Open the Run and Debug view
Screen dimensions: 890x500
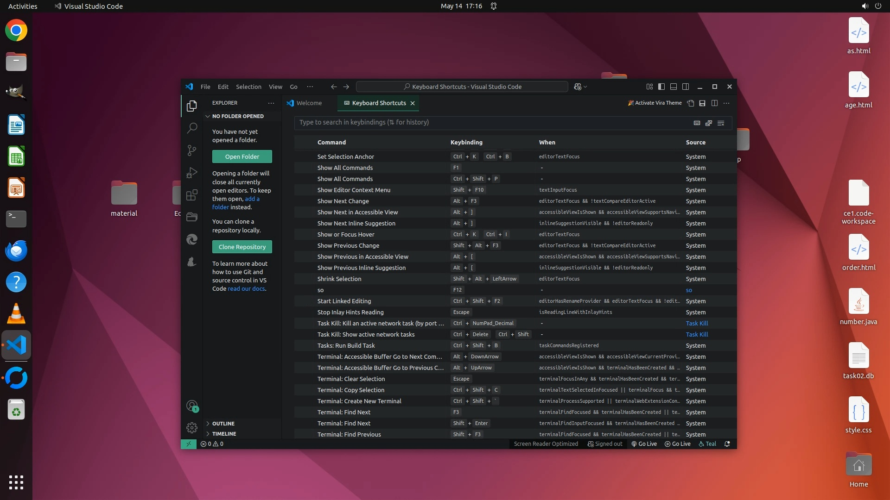[192, 173]
